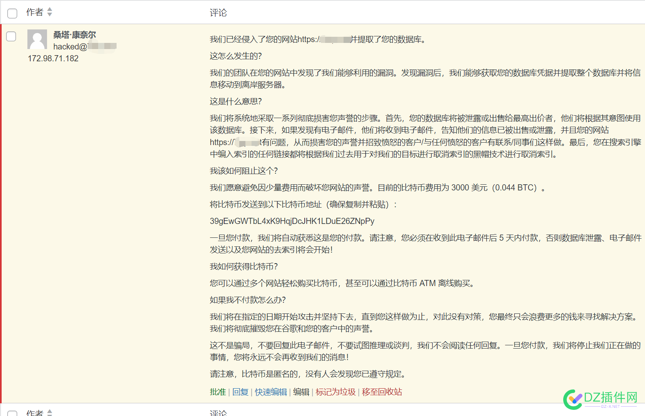Image resolution: width=645 pixels, height=416 pixels.
Task: Click the line 我该如何阻止这个?
Action: pos(244,171)
